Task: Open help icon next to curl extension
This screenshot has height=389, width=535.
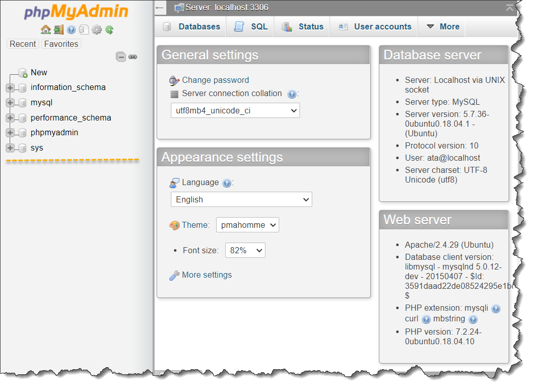Action: click(x=426, y=319)
